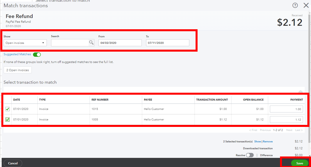Image resolution: width=311 pixels, height=167 pixels.
Task: Sort by DATE column header
Action: [x=17, y=100]
